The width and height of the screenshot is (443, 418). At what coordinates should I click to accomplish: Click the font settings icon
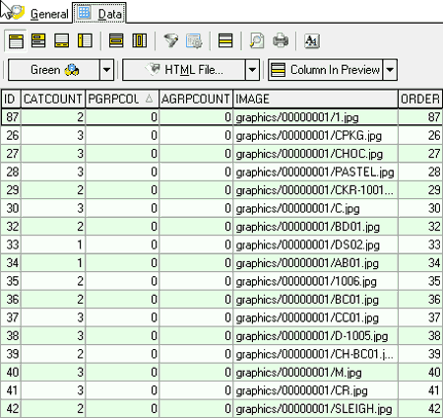312,41
